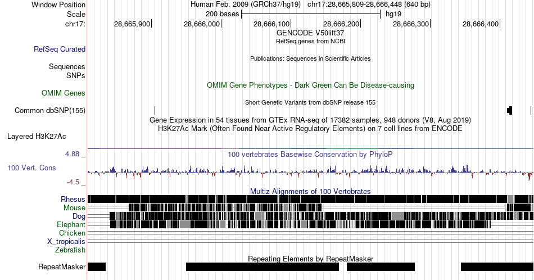Click the 28,666,200 ruler position

341,24
